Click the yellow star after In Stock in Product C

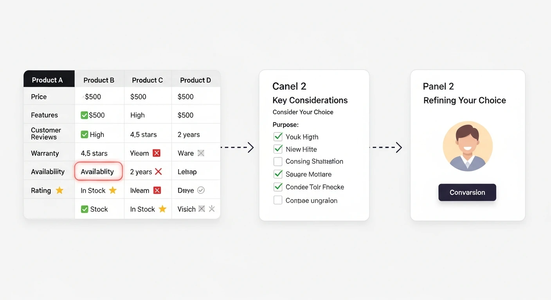[162, 209]
